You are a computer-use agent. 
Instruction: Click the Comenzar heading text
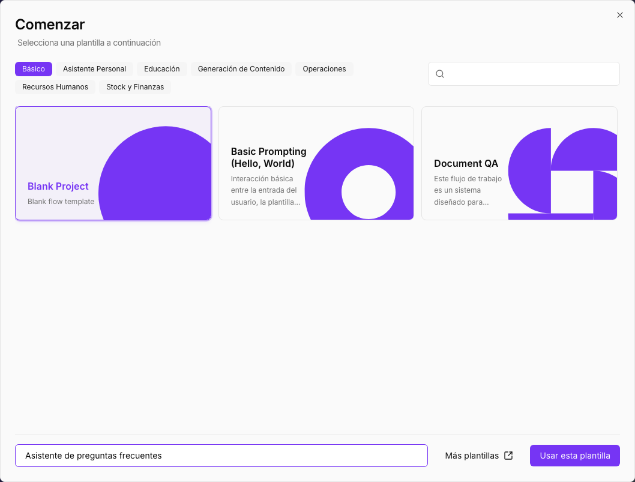50,25
